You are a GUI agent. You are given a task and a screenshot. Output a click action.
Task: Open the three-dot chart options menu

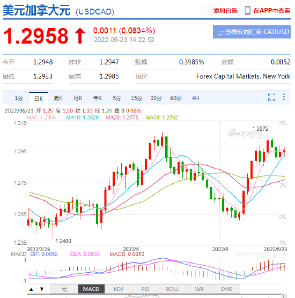(x=284, y=97)
